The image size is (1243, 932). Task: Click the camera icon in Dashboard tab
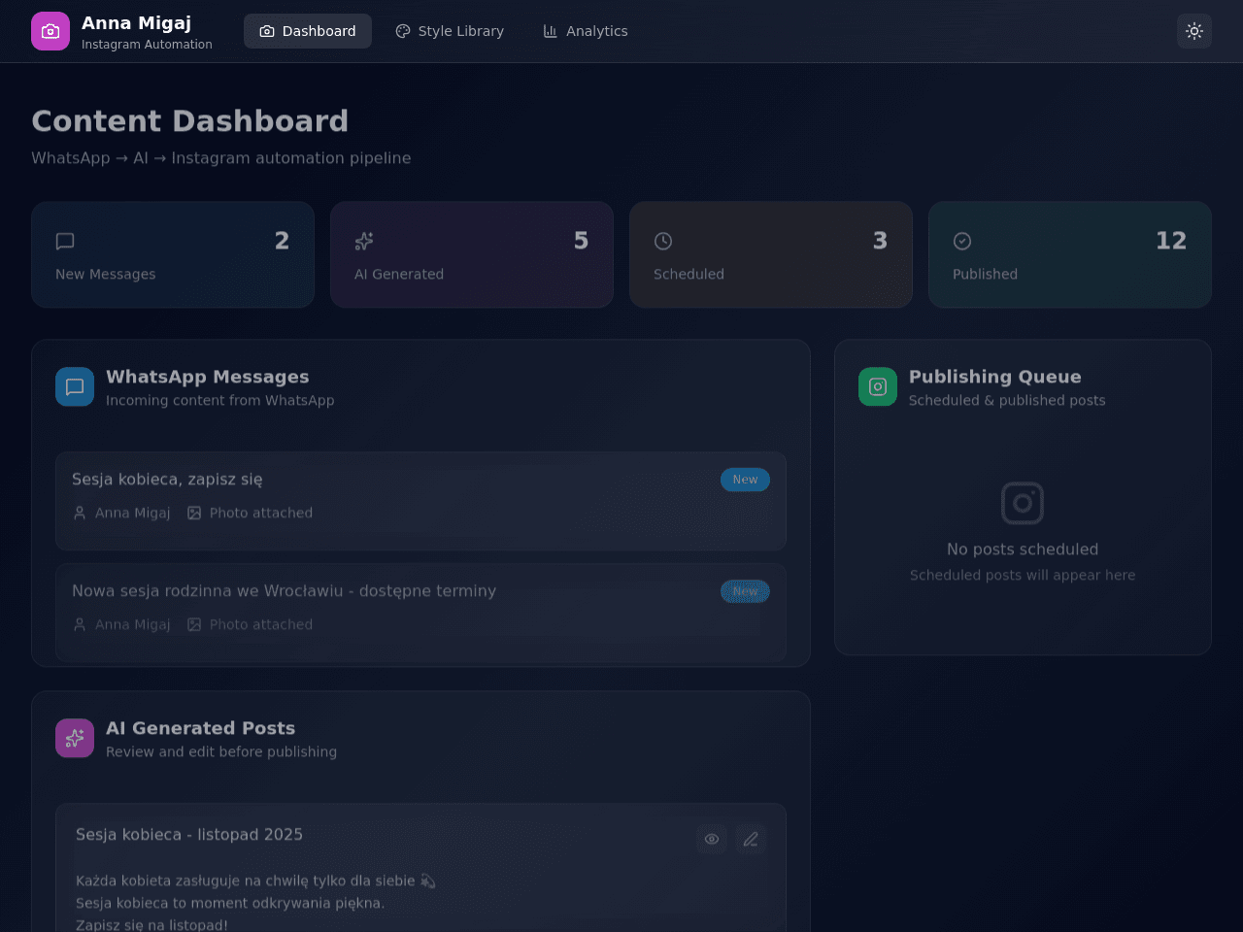(267, 31)
